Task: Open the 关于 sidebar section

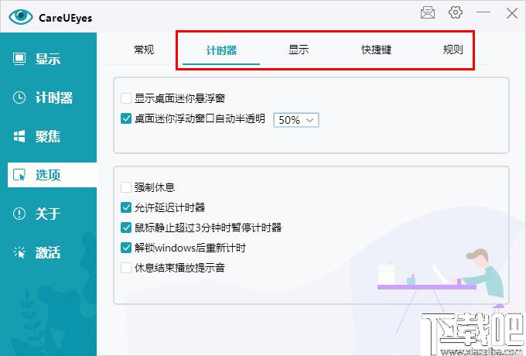Action: pyautogui.click(x=48, y=214)
